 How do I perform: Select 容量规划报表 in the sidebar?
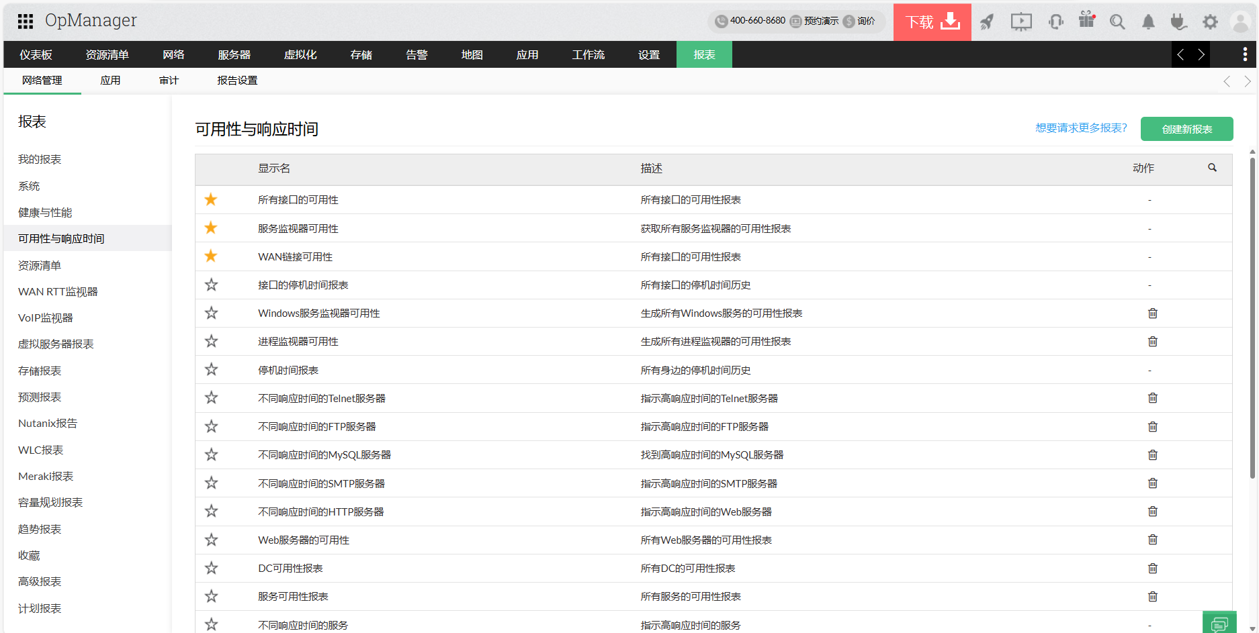tap(50, 503)
